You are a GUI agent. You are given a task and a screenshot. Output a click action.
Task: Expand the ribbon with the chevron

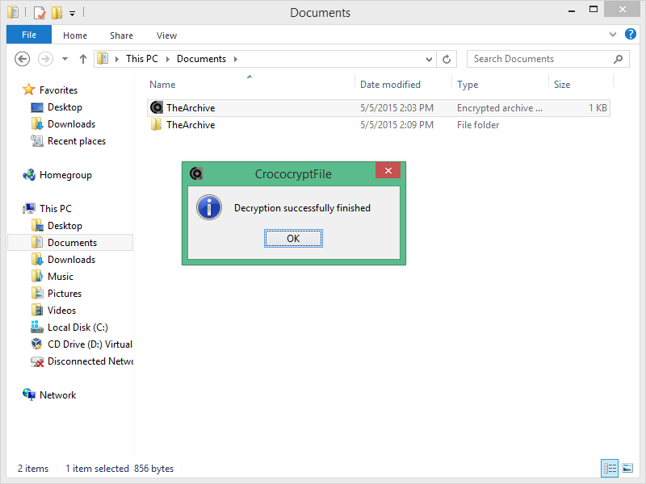point(613,34)
